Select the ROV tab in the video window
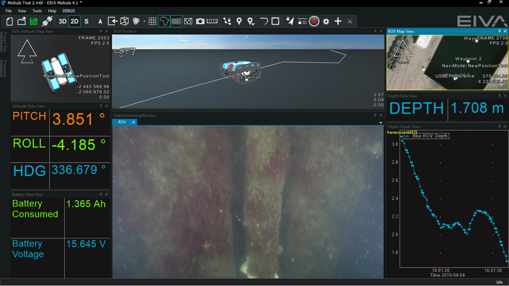 coord(122,122)
